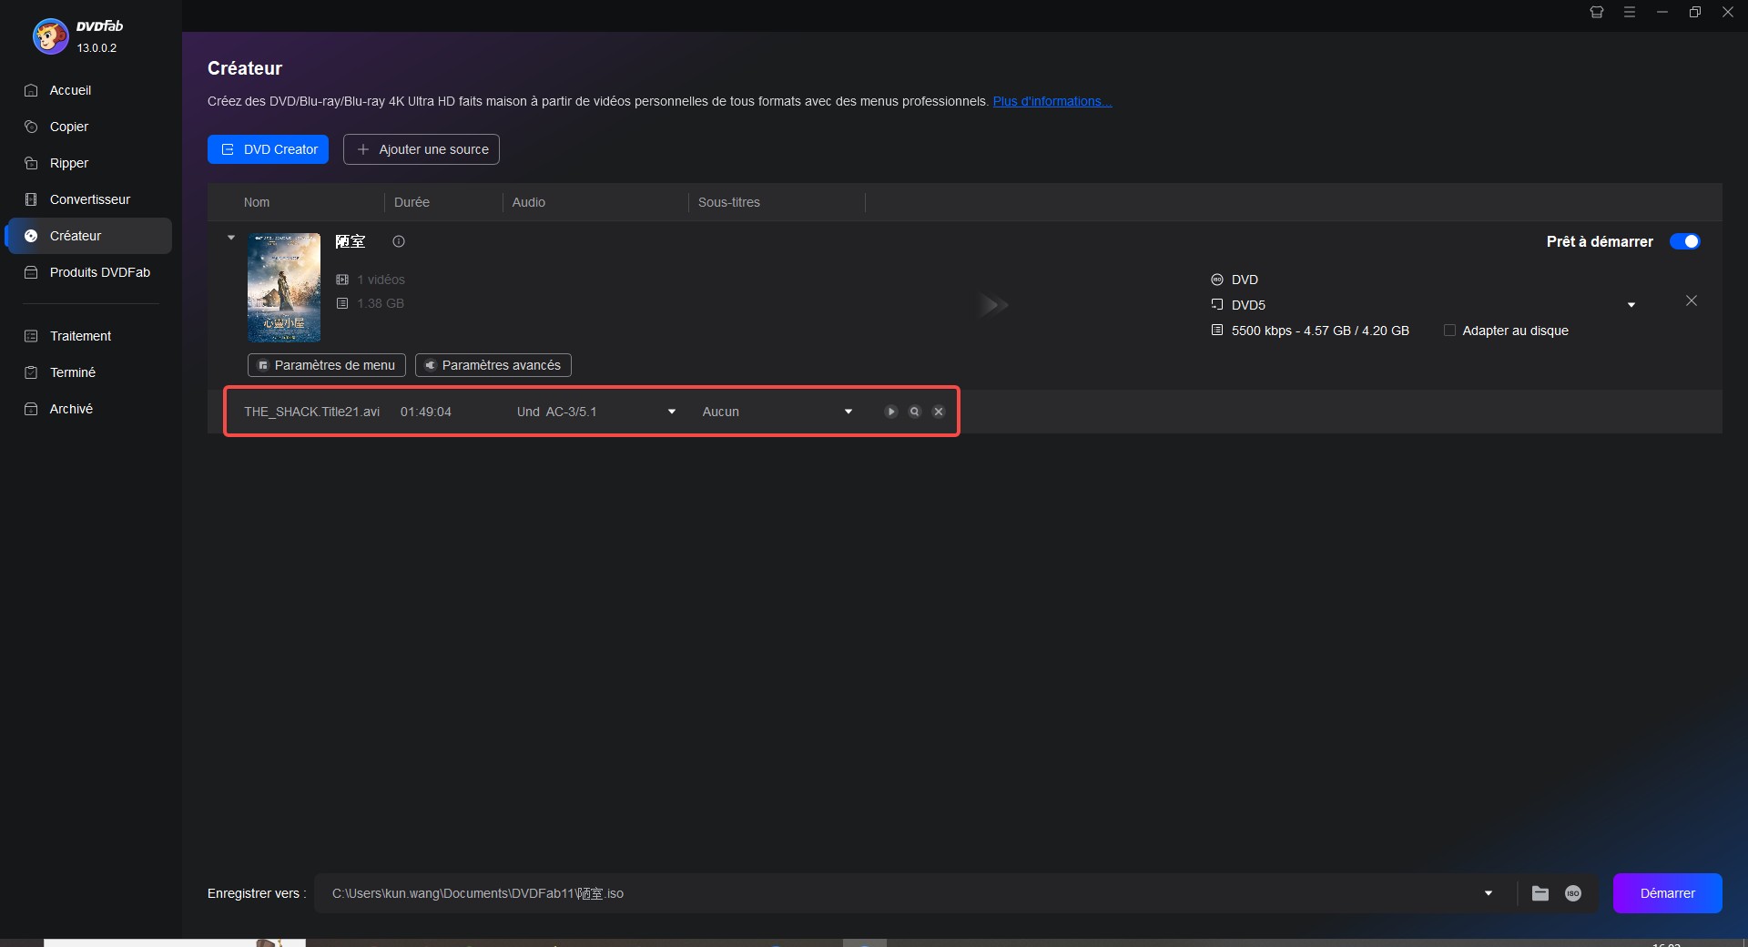Click the DVD Creator mode button
Image resolution: width=1748 pixels, height=947 pixels.
pos(268,149)
